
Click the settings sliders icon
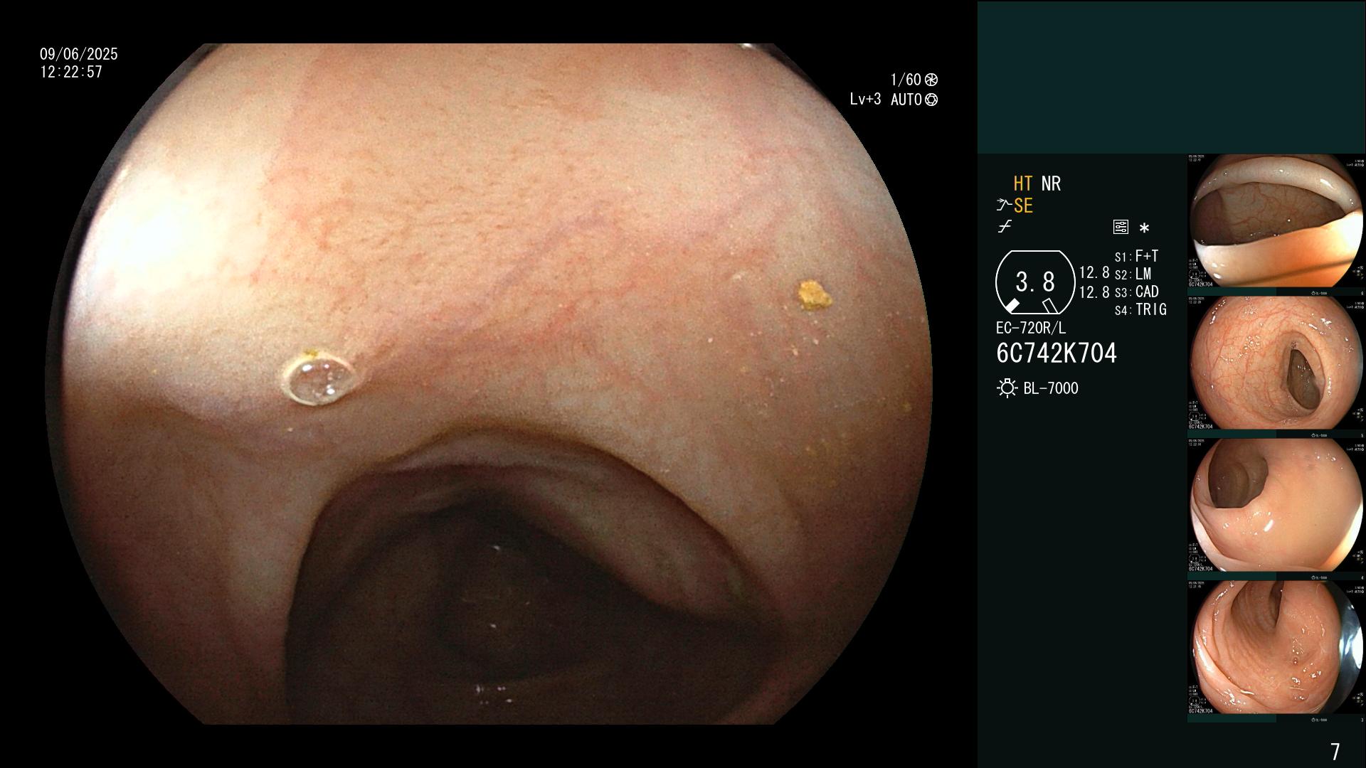[x=1121, y=228]
